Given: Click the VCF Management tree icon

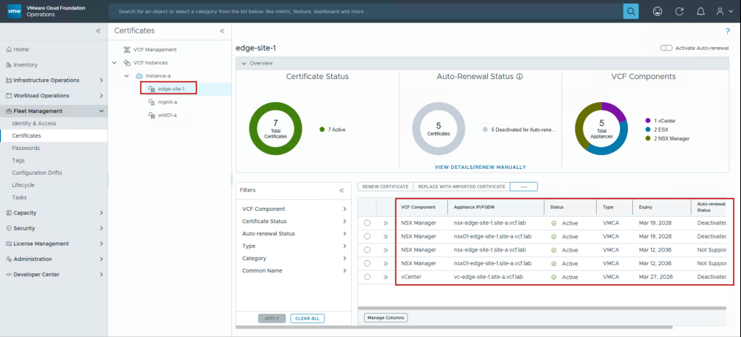Looking at the screenshot, I should pyautogui.click(x=127, y=49).
